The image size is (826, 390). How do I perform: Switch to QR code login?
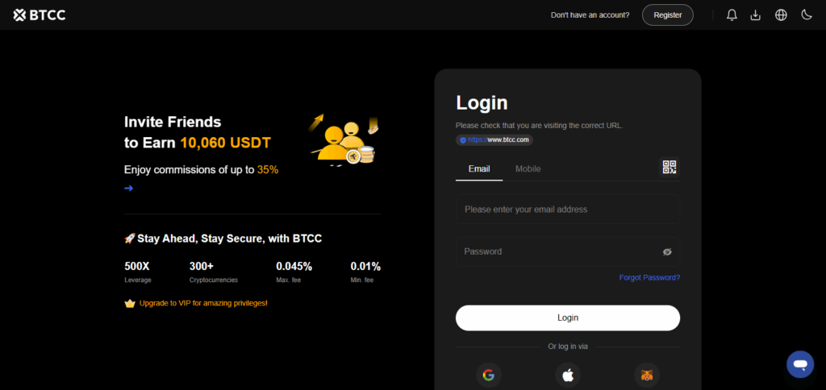669,168
